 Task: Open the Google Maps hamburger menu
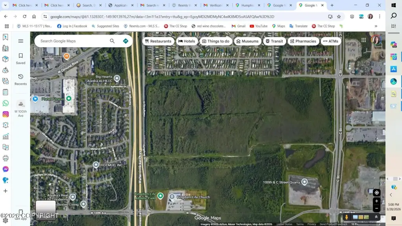pos(21,41)
